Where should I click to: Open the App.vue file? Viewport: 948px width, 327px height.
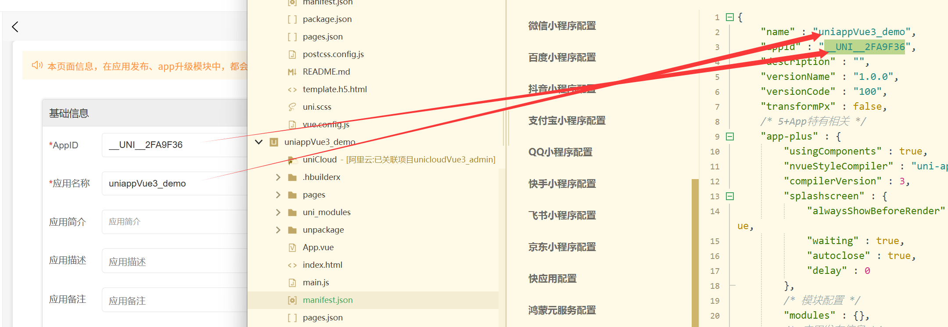click(318, 248)
